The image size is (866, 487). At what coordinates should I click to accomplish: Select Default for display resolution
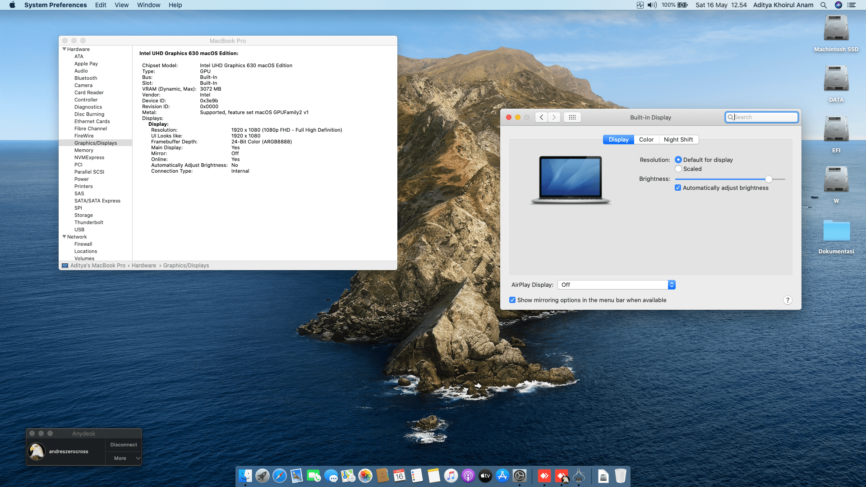678,160
